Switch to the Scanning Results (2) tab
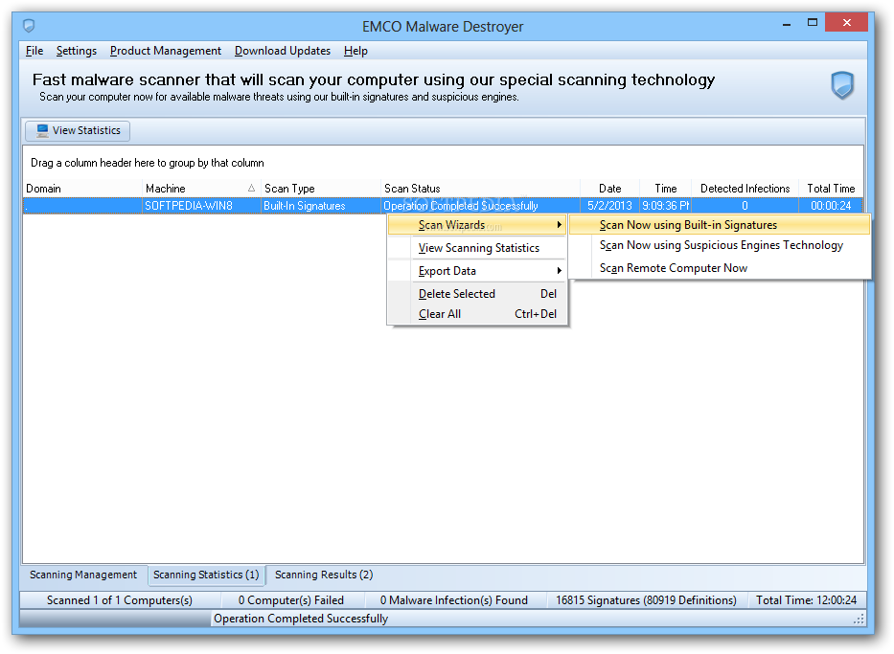The width and height of the screenshot is (894, 654). (324, 575)
